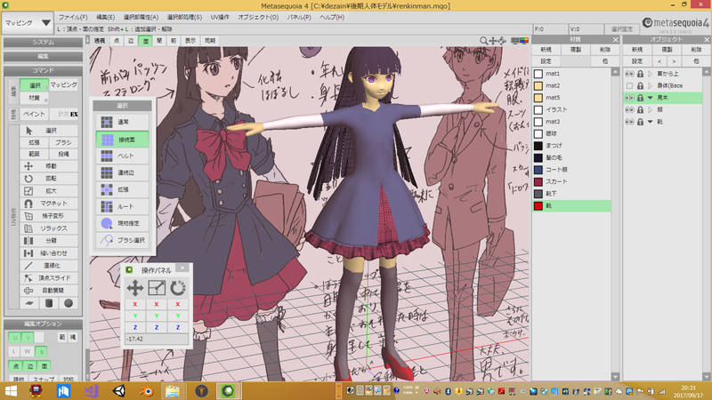The width and height of the screenshot is (712, 400).
Task: Activate the 分離 separate tool
Action: [49, 240]
